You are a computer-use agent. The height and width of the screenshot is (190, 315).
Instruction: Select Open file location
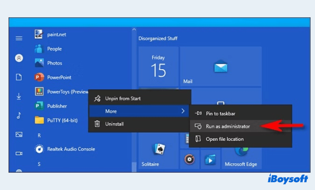tap(241, 139)
